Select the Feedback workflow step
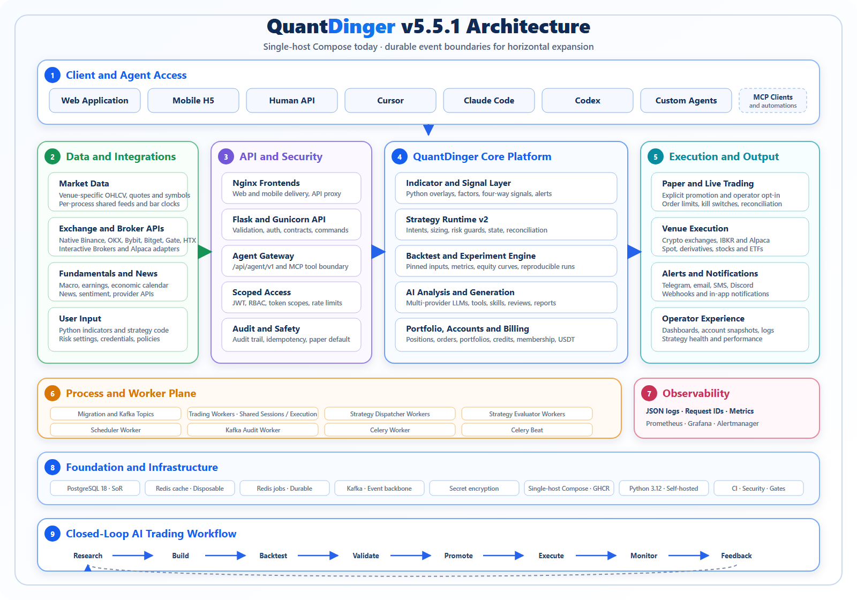 pyautogui.click(x=736, y=556)
